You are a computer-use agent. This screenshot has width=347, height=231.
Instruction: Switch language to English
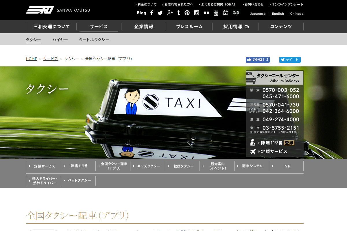tap(278, 14)
